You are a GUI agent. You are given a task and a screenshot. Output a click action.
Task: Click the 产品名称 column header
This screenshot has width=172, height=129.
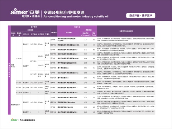click(69, 32)
